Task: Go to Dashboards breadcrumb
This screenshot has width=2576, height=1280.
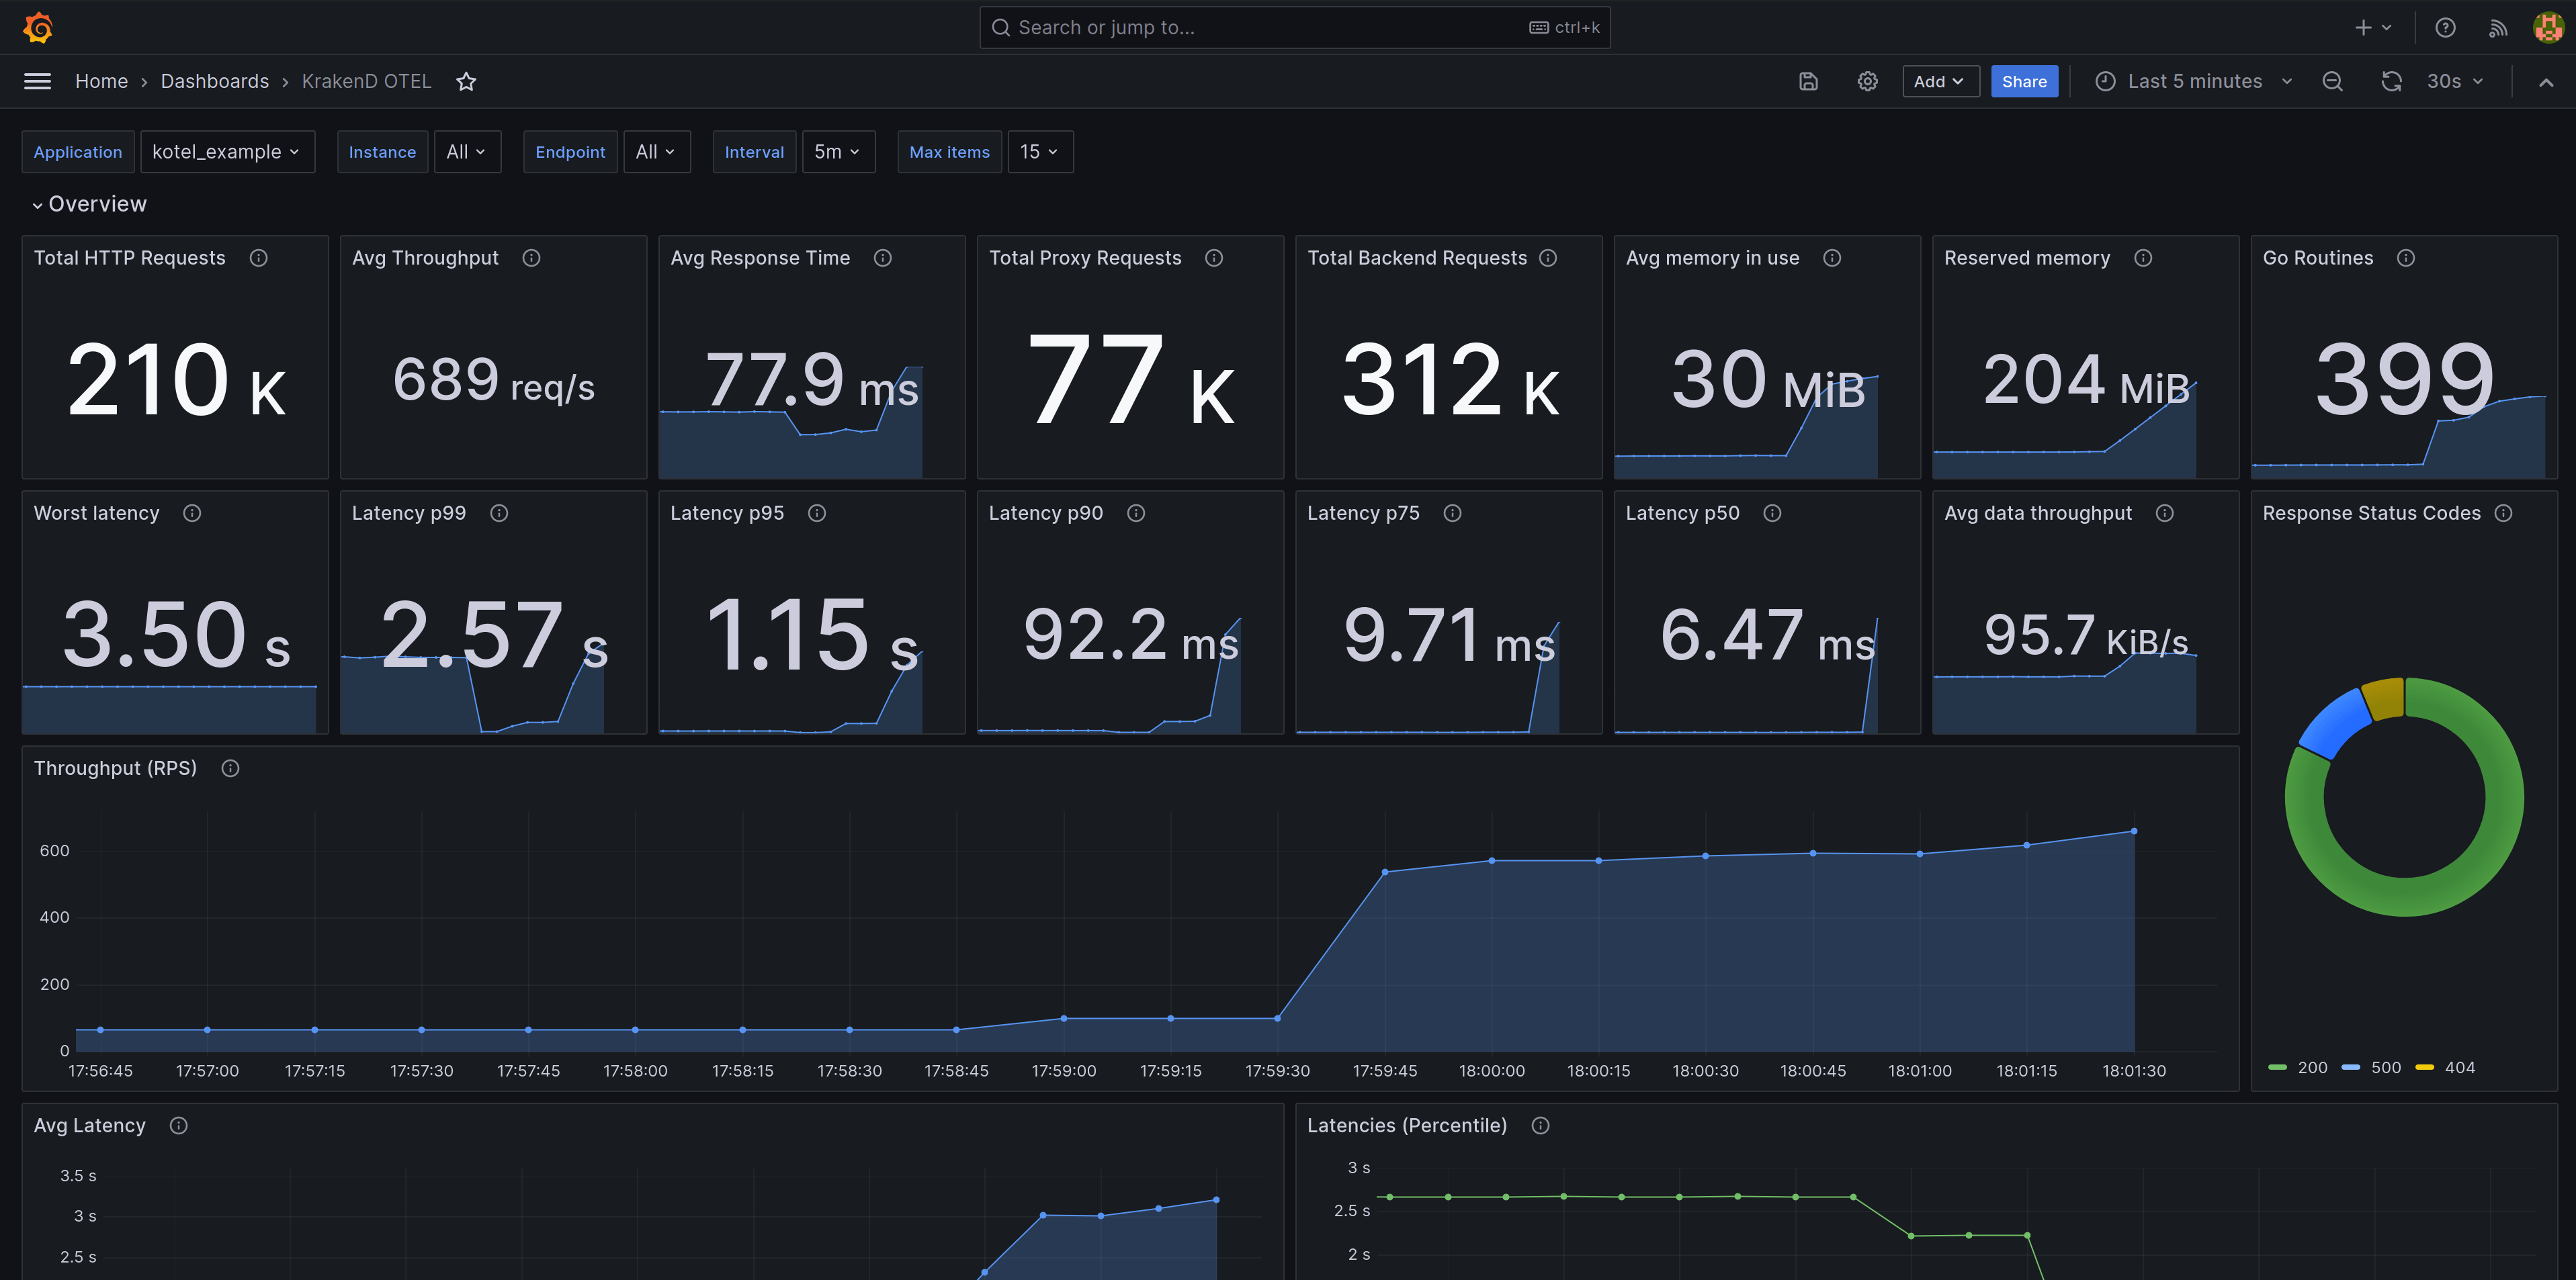Action: tap(214, 81)
